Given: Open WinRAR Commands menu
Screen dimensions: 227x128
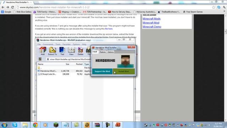Looking at the screenshot, I should tap(48, 44).
